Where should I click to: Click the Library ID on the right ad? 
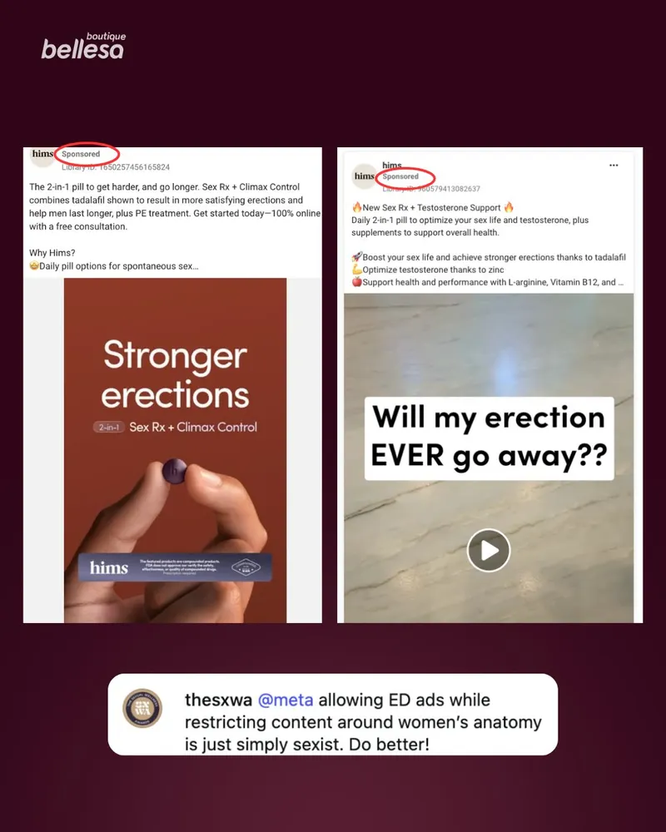click(x=431, y=188)
